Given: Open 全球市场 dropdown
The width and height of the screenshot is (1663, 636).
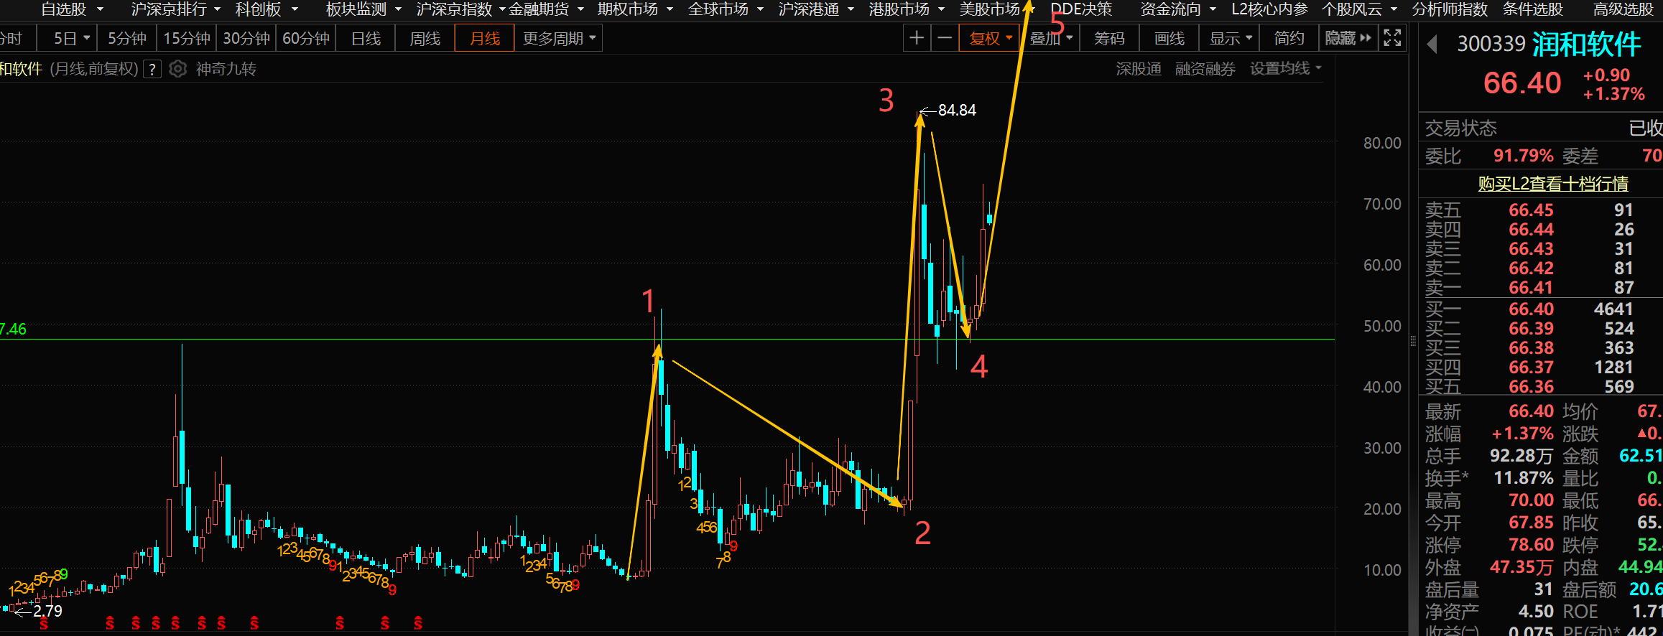Looking at the screenshot, I should tap(726, 9).
